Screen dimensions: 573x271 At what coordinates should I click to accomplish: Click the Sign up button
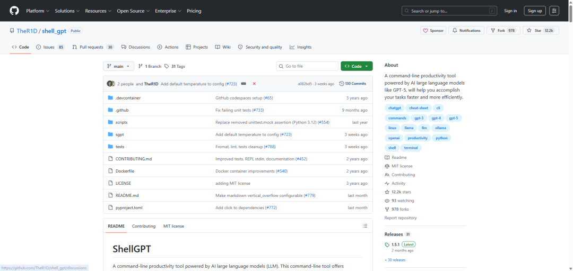point(535,11)
